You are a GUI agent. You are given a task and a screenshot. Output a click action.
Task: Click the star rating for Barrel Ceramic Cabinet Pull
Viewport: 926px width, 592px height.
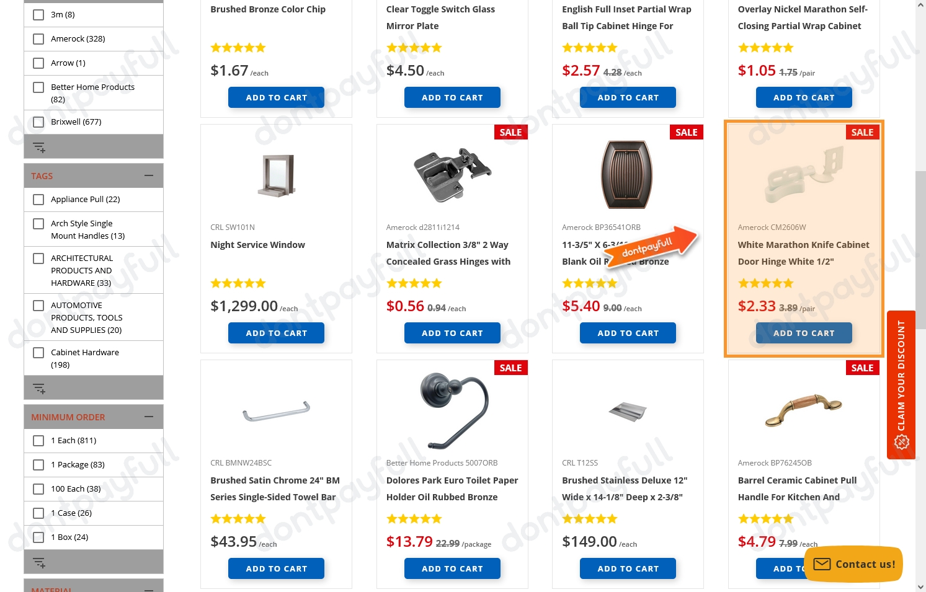[767, 518]
